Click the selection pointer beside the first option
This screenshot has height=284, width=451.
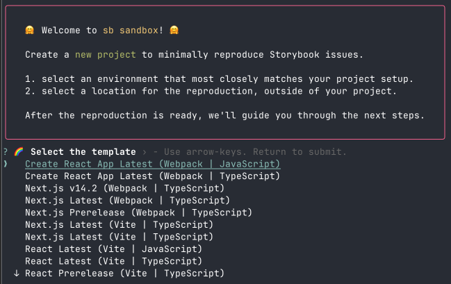[x=6, y=164]
